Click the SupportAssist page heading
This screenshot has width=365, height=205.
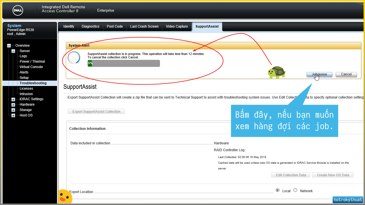80,87
